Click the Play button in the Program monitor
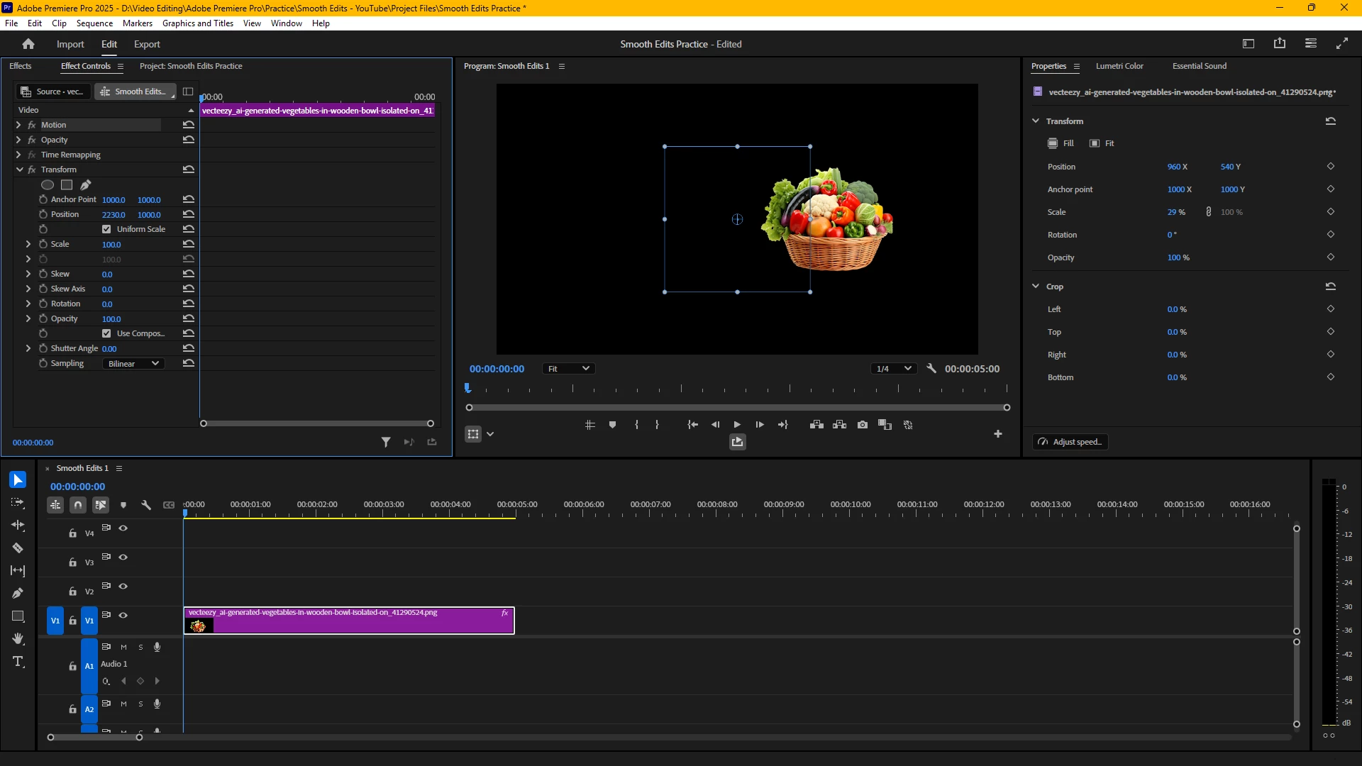 click(737, 425)
